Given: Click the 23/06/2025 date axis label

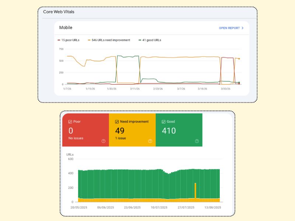Looking at the screenshot, I should [x=132, y=207].
